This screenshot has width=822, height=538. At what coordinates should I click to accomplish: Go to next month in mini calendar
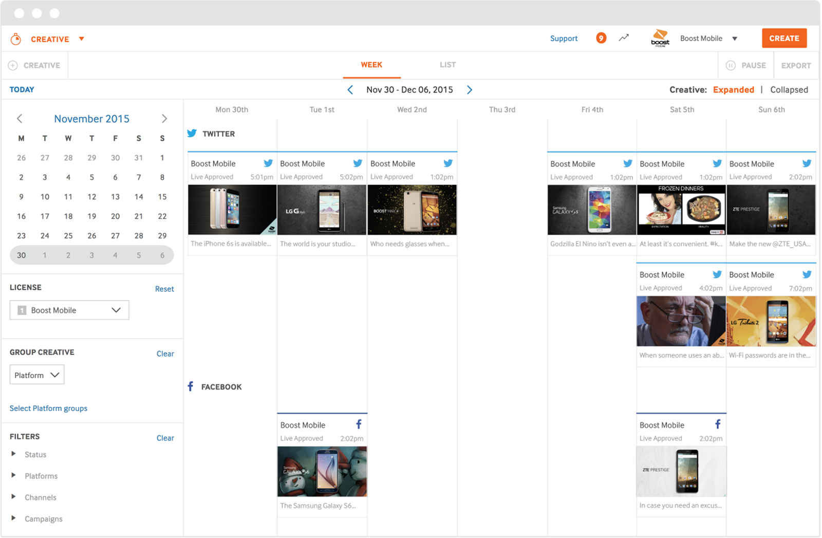[164, 119]
